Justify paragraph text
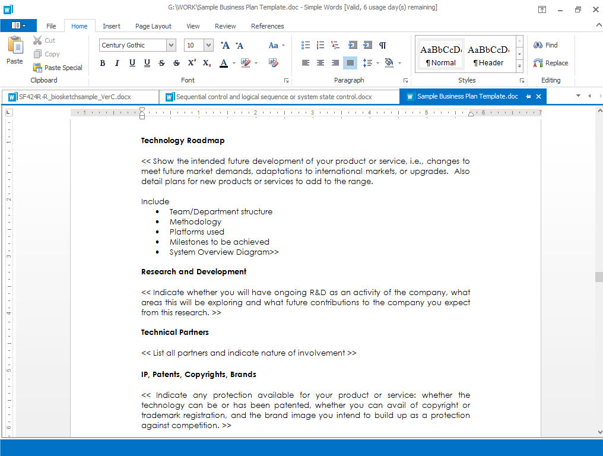603x456 pixels. tap(350, 63)
